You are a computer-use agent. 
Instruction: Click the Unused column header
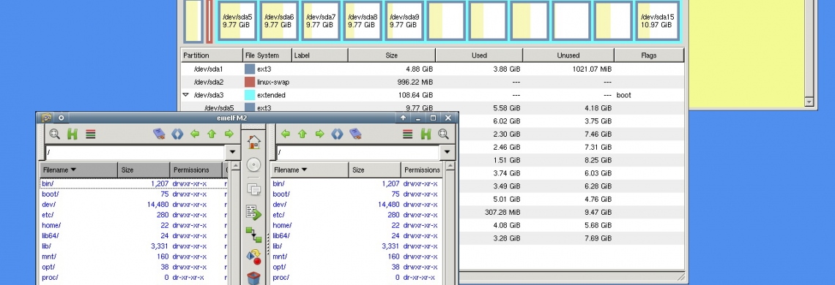pos(568,56)
